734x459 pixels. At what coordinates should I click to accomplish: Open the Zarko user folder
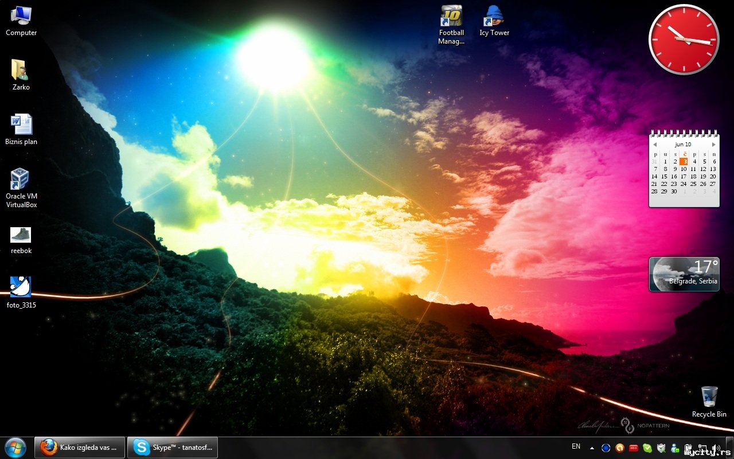point(21,75)
